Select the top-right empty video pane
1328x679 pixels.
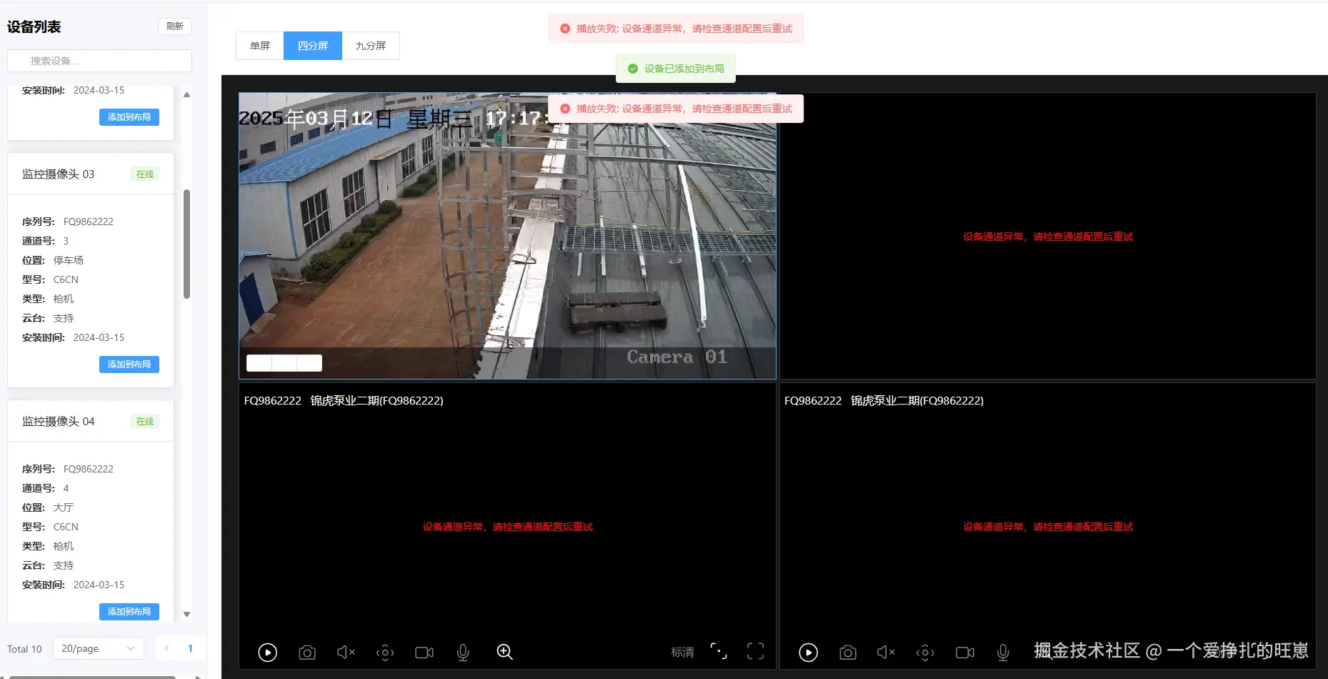[x=1047, y=236]
